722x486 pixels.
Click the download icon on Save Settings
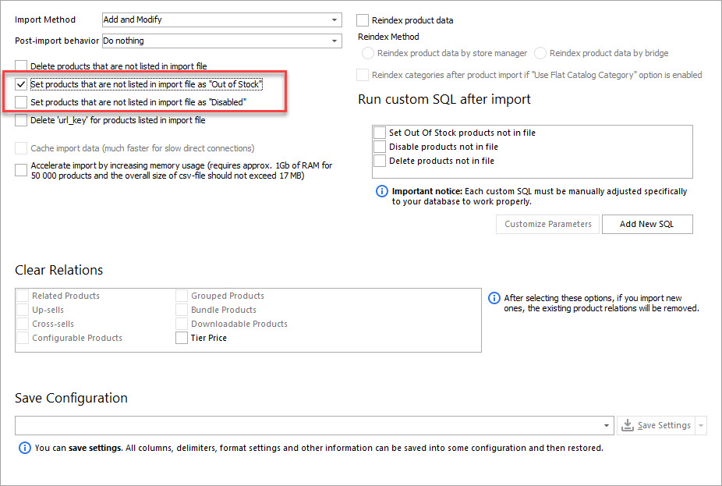(x=627, y=424)
